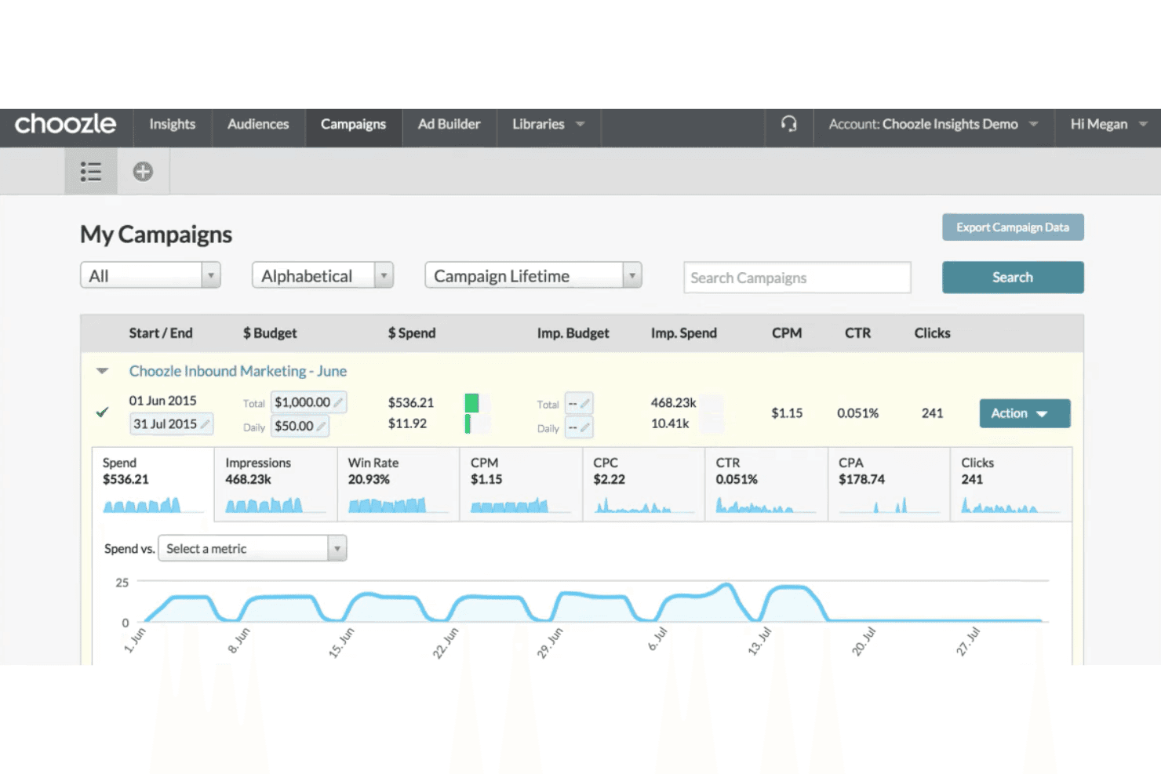Screen dimensions: 1161x774
Task: Go to the Insights tab
Action: 173,124
